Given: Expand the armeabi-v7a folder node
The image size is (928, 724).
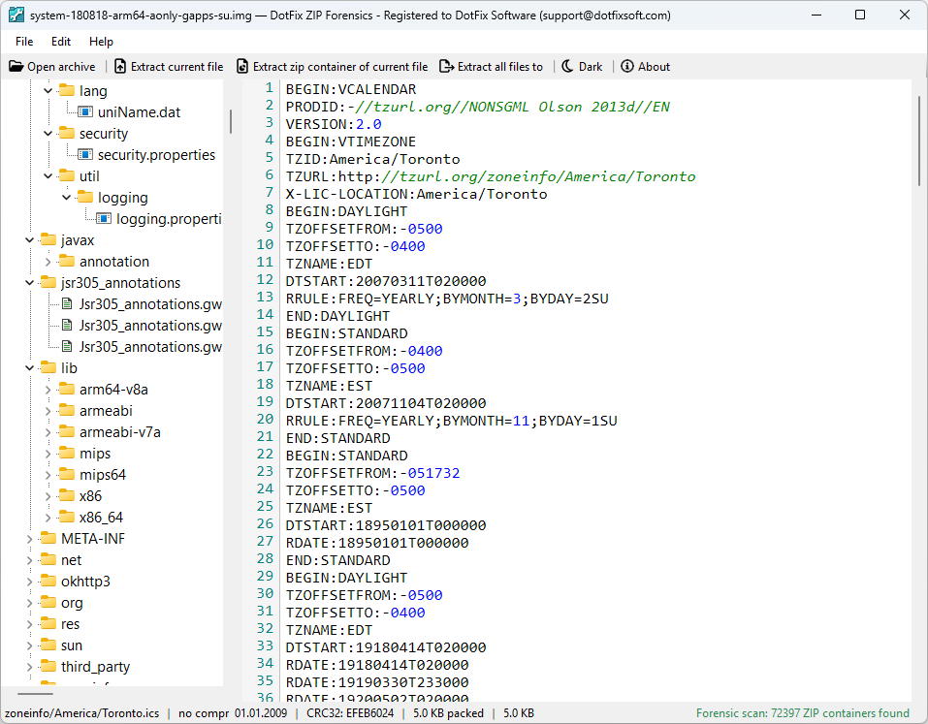Looking at the screenshot, I should point(48,432).
